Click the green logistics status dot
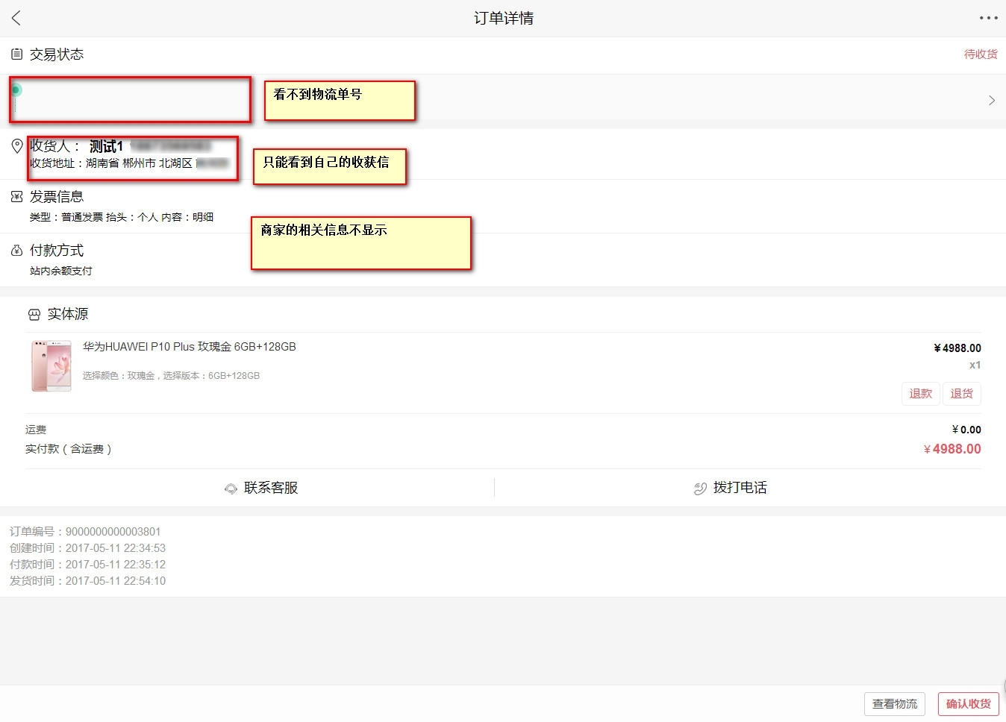 [x=16, y=90]
